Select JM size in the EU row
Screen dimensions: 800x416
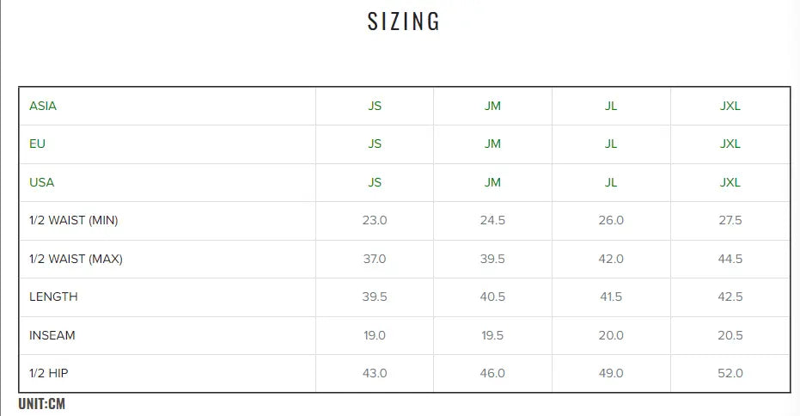click(492, 144)
